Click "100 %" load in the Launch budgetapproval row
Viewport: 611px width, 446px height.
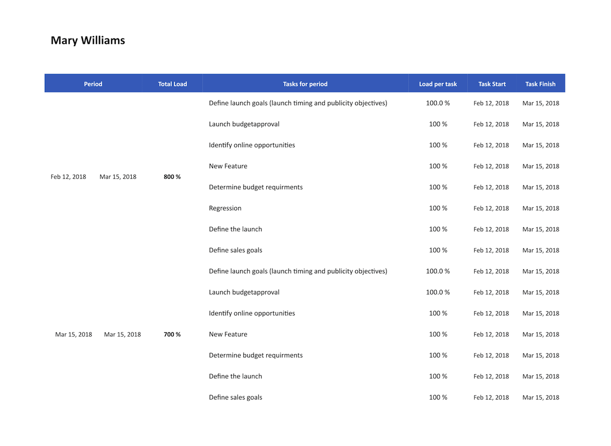coord(438,124)
